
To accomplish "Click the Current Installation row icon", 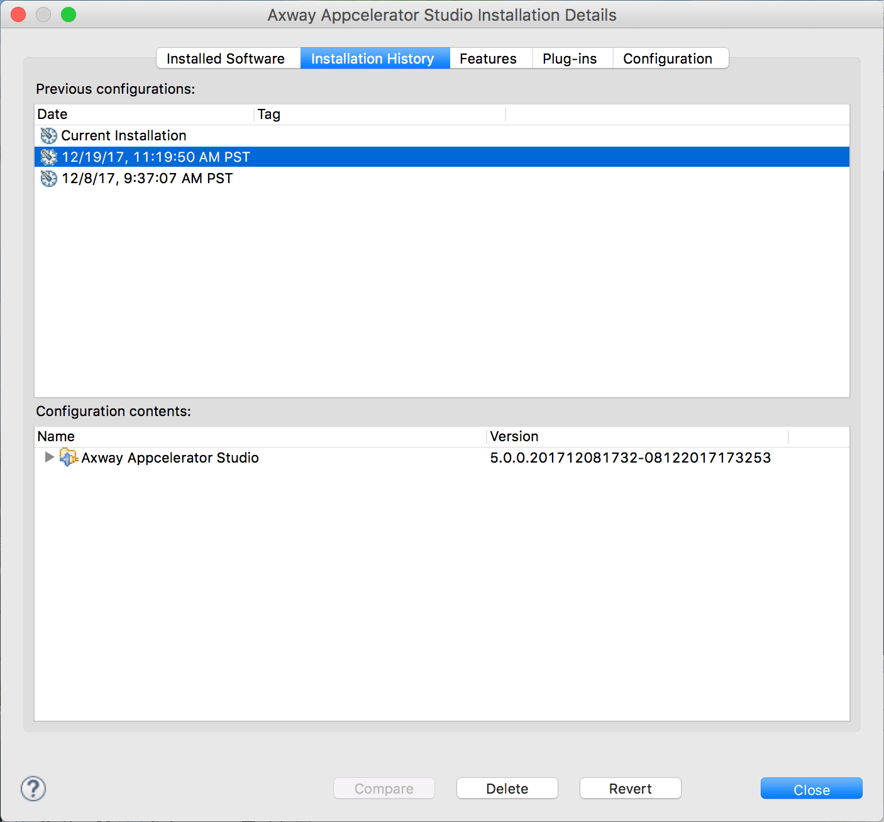I will (x=48, y=135).
